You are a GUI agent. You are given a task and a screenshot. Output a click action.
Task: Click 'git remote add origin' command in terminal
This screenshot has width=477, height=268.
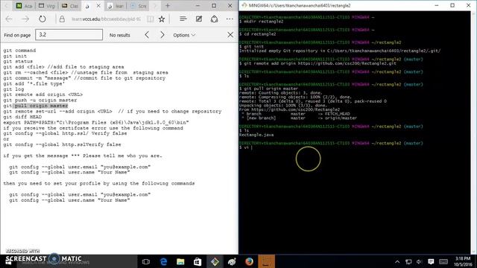coord(320,63)
